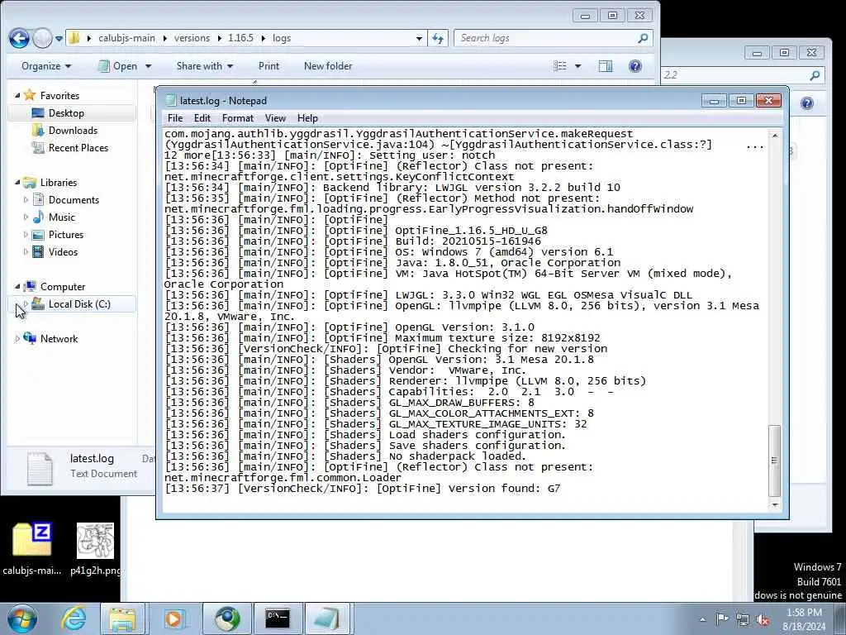Select Recent Places in Favorites
The width and height of the screenshot is (846, 635).
click(78, 147)
